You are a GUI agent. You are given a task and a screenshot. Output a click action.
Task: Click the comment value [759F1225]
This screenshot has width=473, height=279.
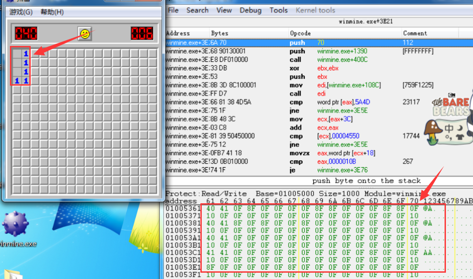click(418, 85)
